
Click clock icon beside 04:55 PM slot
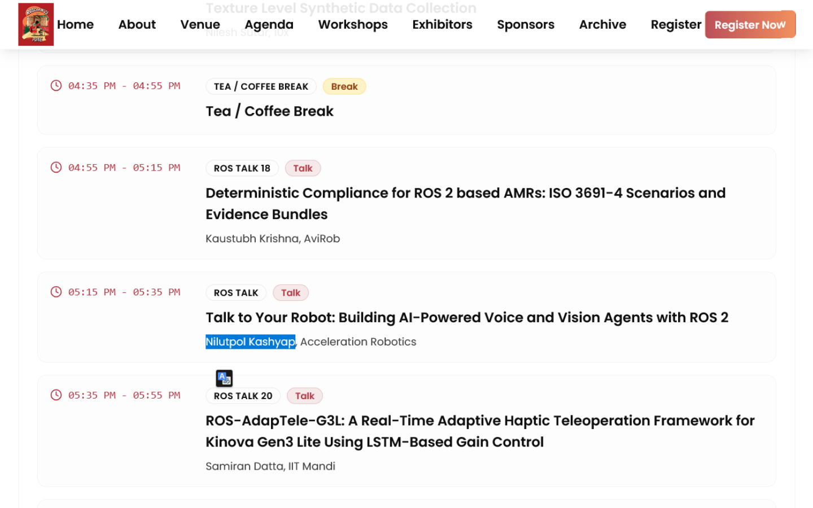(56, 168)
